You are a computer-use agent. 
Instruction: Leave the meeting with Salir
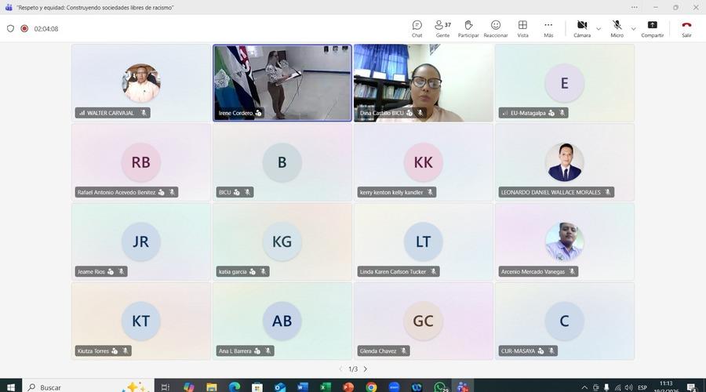pos(686,28)
